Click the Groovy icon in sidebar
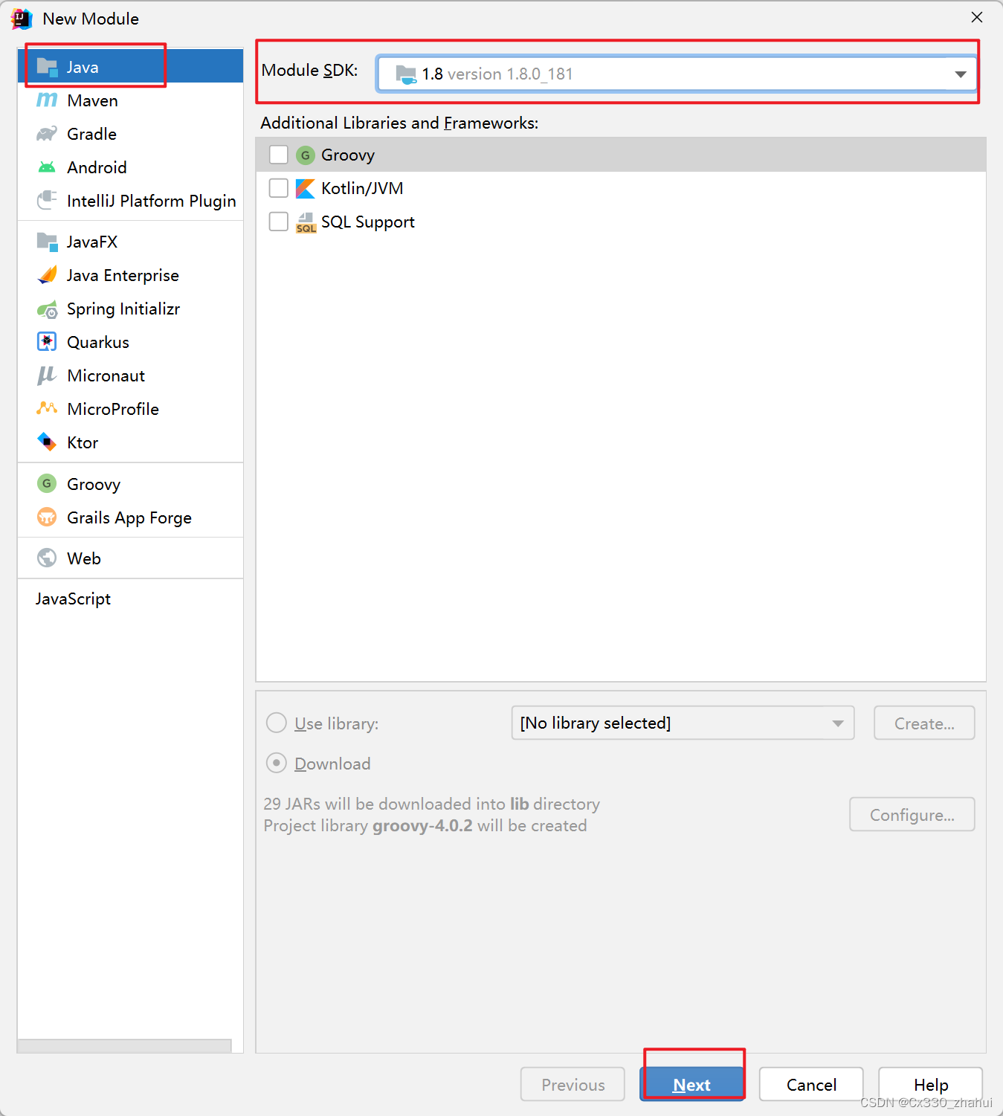 (x=47, y=483)
